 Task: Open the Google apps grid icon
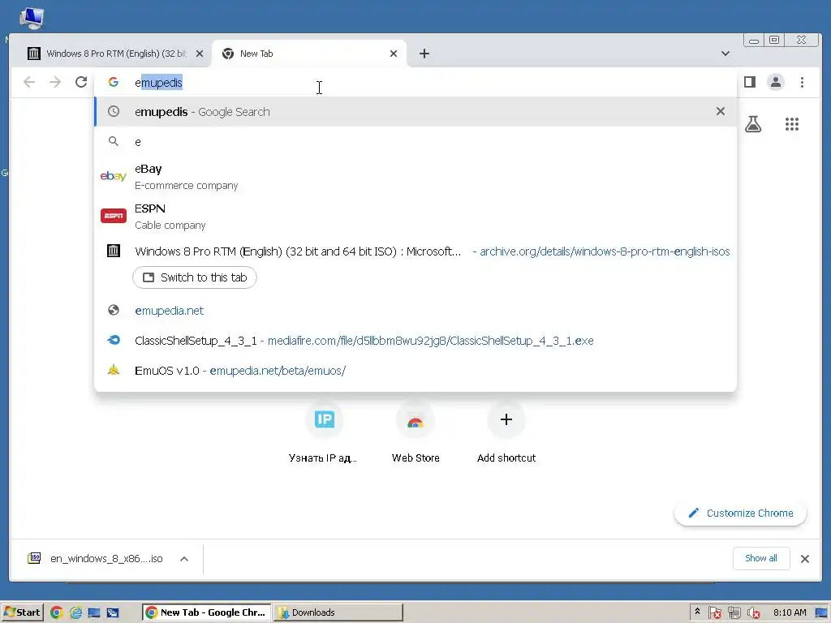(x=792, y=124)
